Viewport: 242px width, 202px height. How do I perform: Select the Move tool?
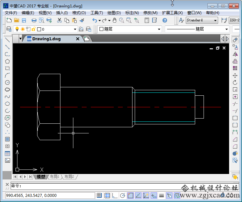point(235,75)
